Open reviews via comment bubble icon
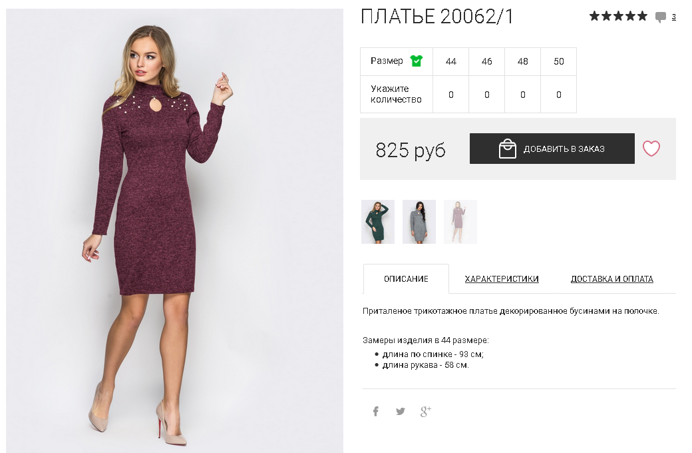This screenshot has width=692, height=453. tap(661, 17)
